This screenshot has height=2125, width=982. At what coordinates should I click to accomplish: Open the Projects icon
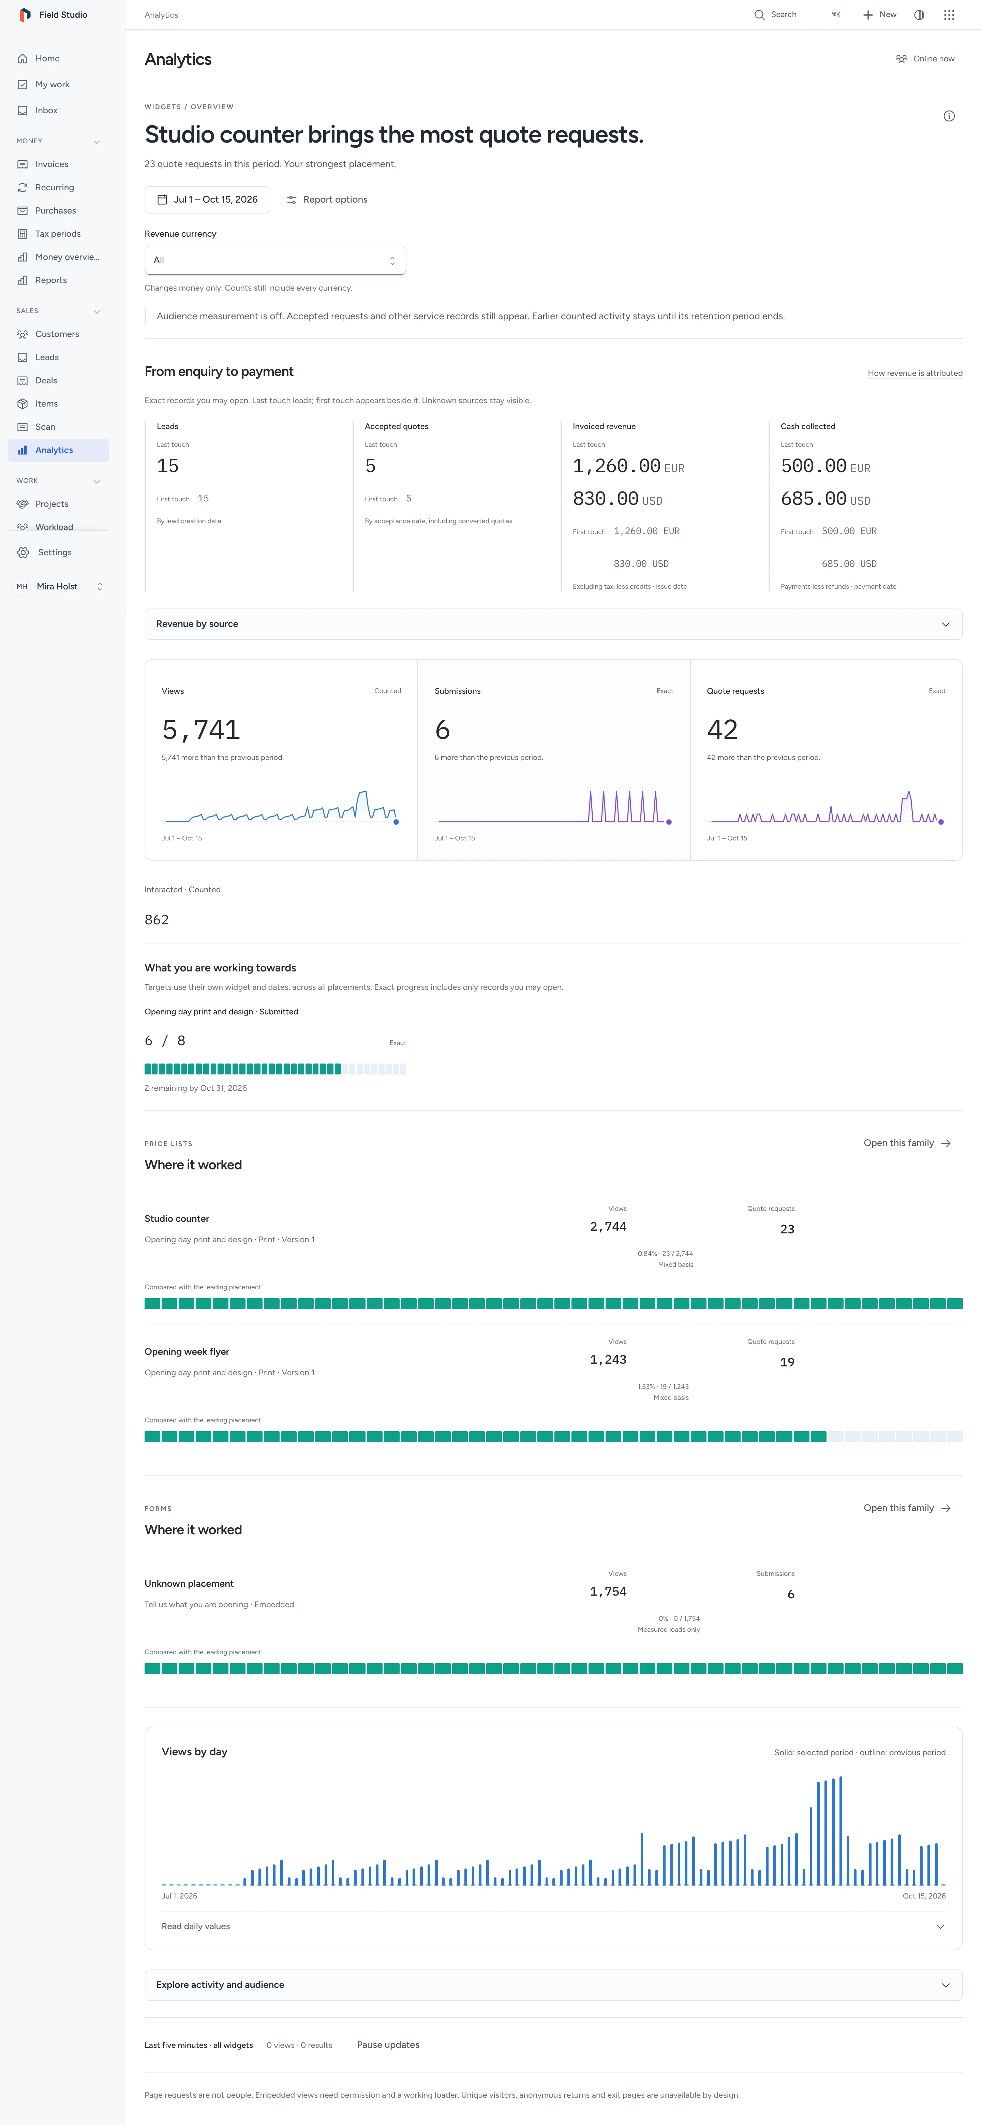click(x=22, y=504)
